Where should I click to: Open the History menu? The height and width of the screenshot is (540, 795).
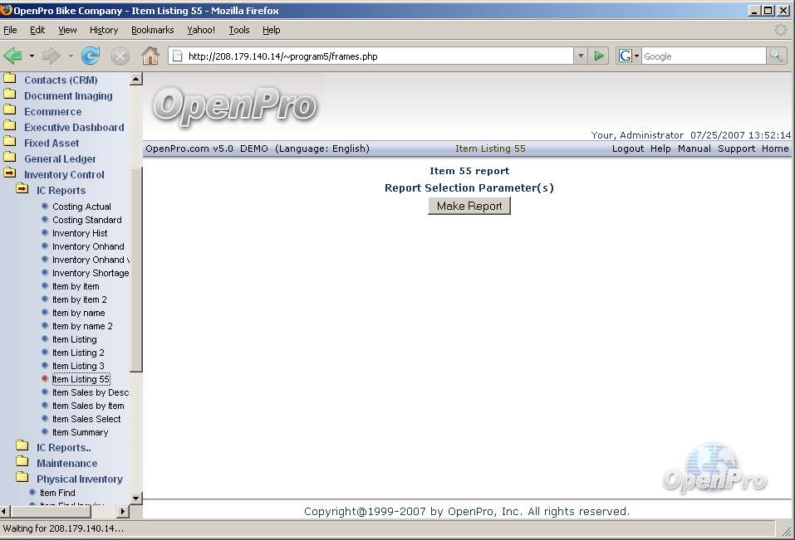click(104, 30)
